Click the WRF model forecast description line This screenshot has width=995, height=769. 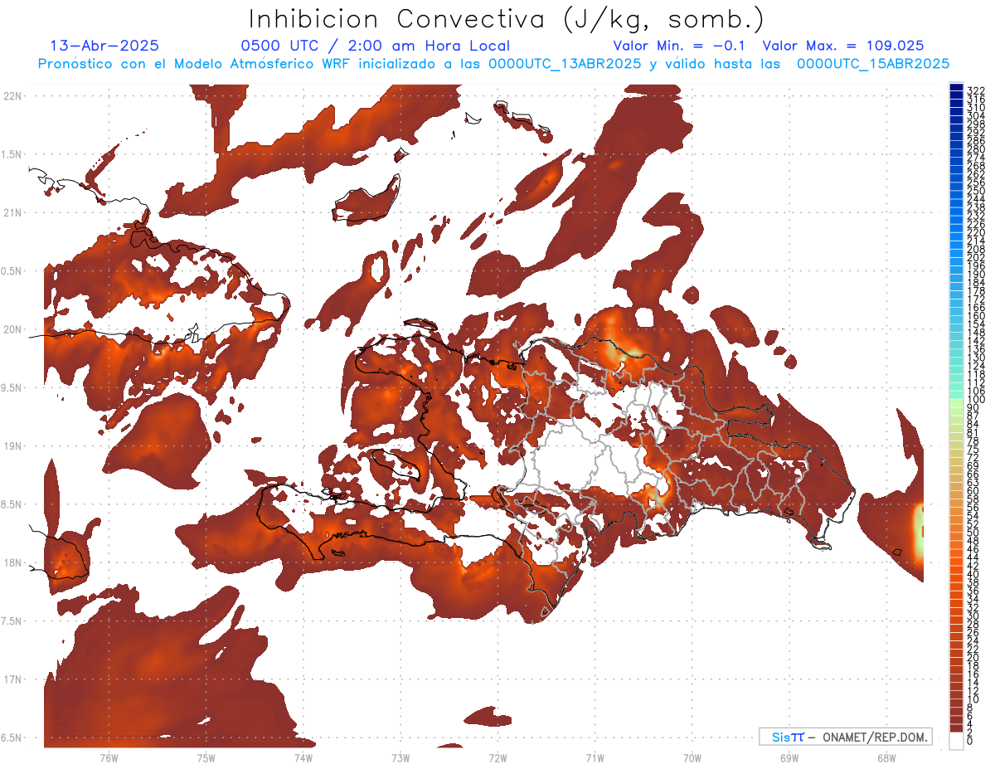coord(493,63)
